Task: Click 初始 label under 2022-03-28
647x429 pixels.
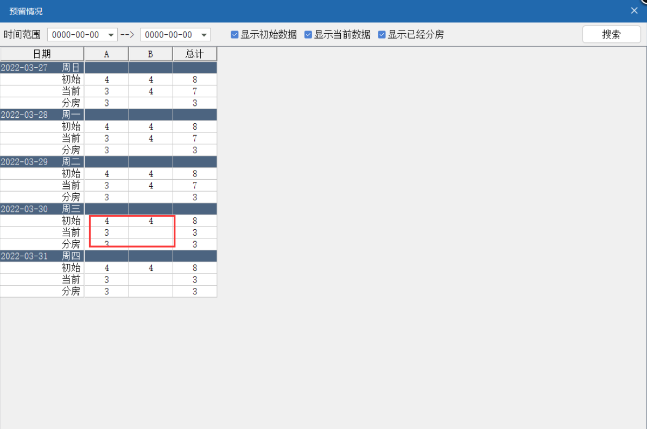Action: coord(71,127)
